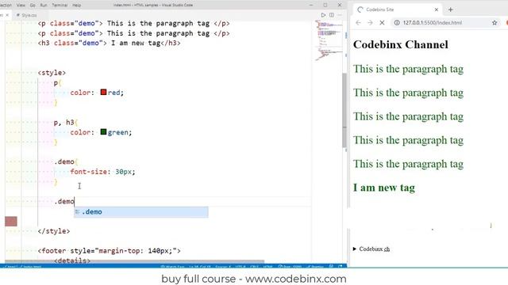Click the h3 'I am new tag' code line
The image size is (508, 285).
109,43
